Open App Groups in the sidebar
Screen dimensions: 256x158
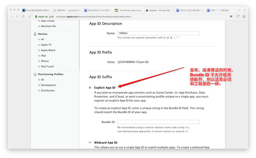pyautogui.click(x=48, y=21)
